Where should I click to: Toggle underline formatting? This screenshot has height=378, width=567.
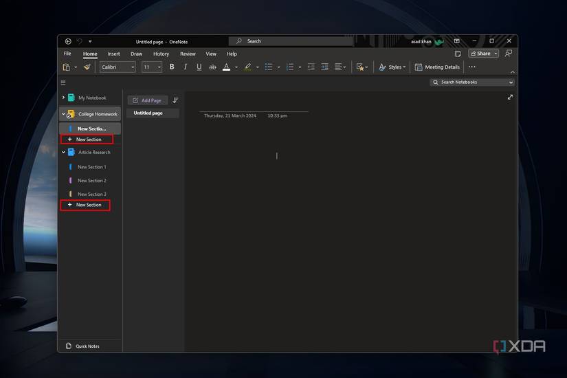click(x=199, y=67)
